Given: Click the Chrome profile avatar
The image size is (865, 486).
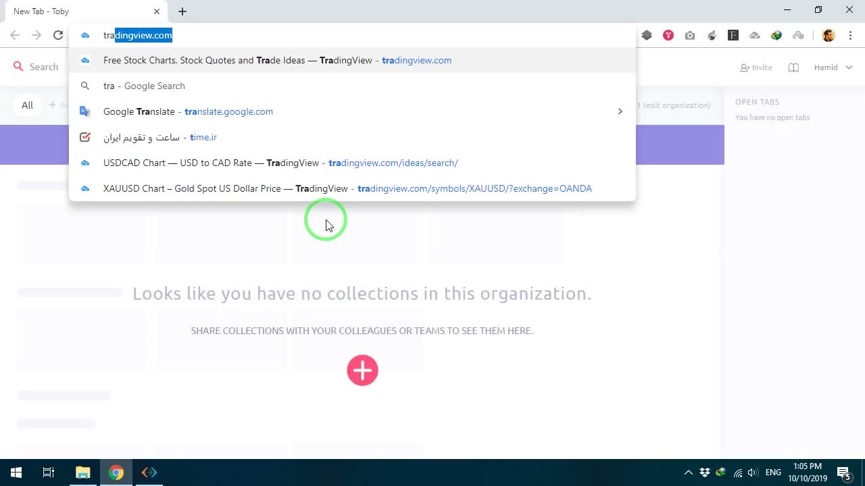Looking at the screenshot, I should coord(829,35).
